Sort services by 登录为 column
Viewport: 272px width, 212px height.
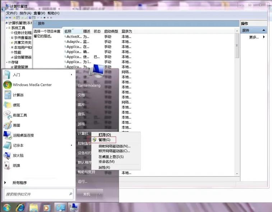(x=127, y=31)
